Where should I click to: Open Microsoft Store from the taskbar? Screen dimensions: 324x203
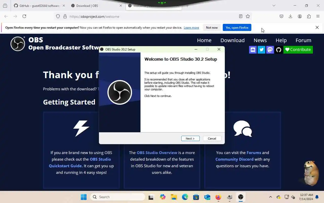coord(196,197)
